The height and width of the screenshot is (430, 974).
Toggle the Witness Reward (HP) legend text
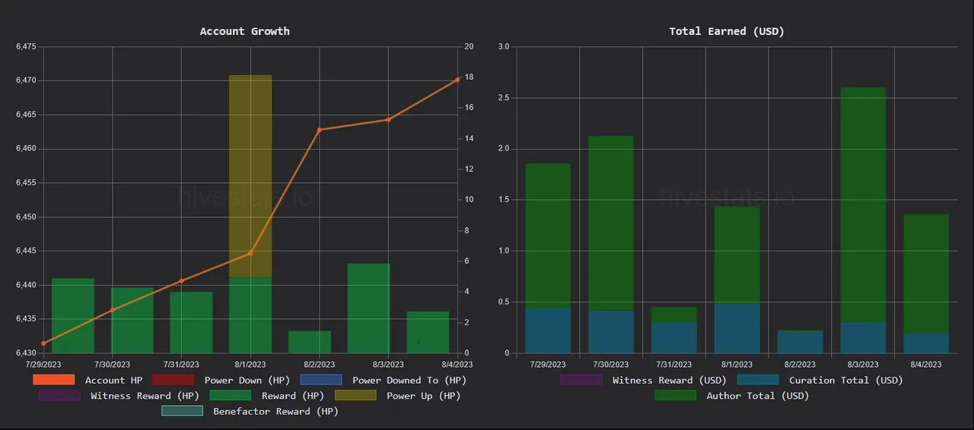tap(143, 396)
